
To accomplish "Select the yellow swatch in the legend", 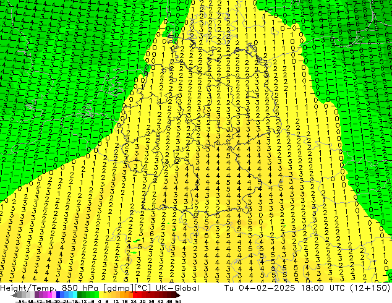I will click(x=101, y=295).
